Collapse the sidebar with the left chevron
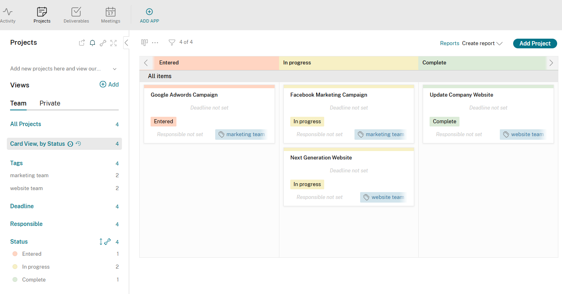The image size is (562, 294). [x=126, y=42]
